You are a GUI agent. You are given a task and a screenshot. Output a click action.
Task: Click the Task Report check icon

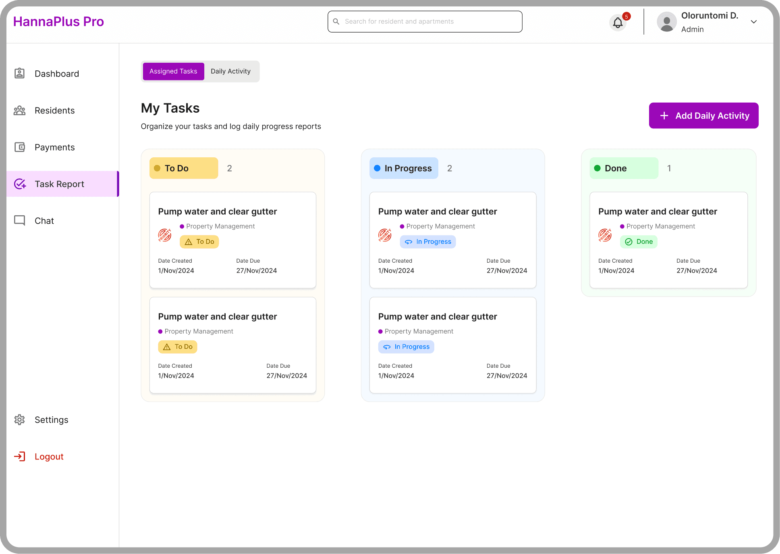pyautogui.click(x=20, y=184)
